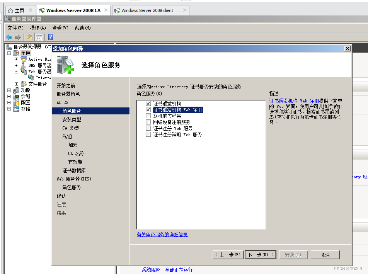The width and height of the screenshot is (368, 274).
Task: Expand the 文件服务 tree node
Action: [x=16, y=84]
